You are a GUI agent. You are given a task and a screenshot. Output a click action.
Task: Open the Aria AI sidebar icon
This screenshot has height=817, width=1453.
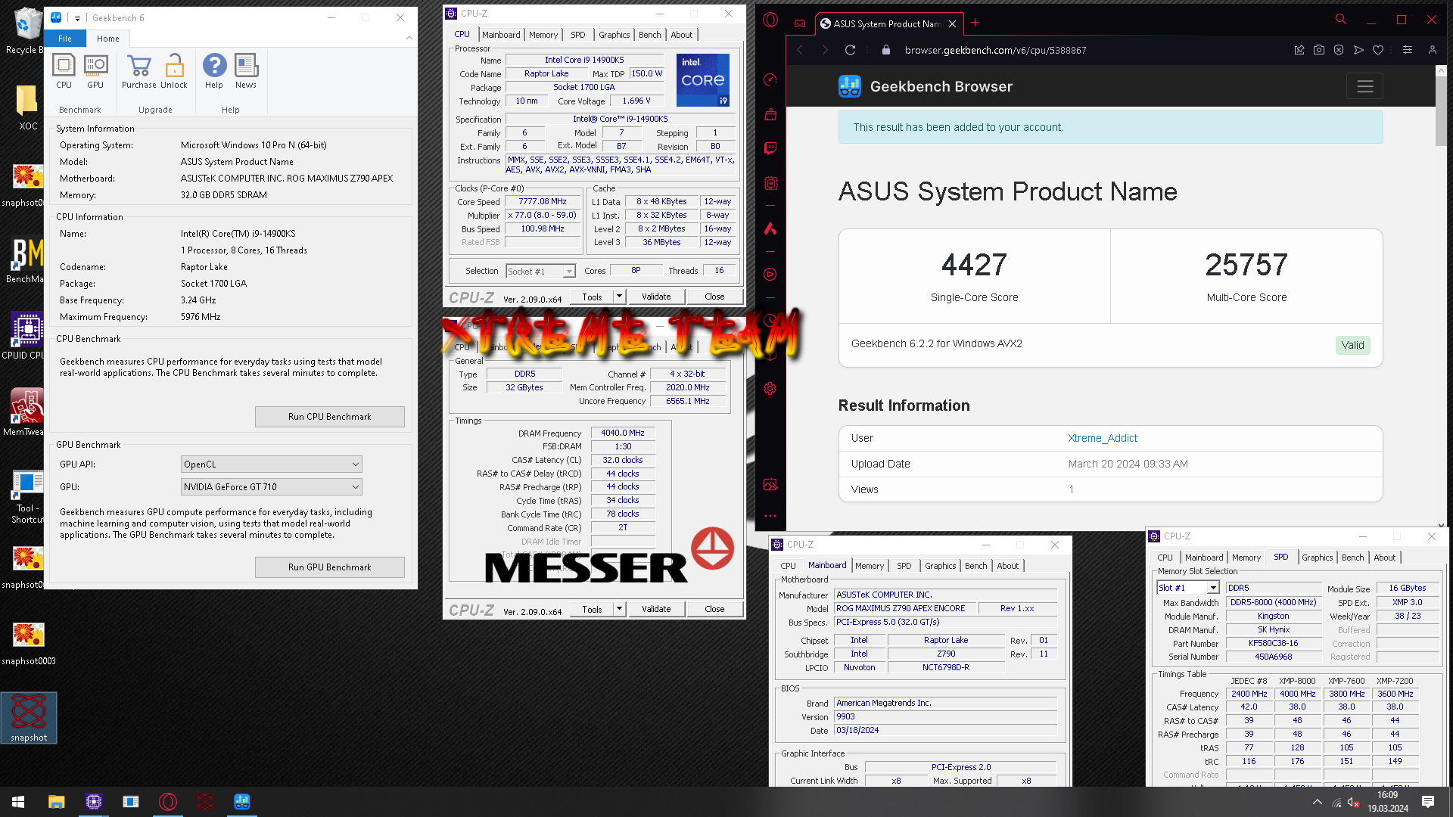pyautogui.click(x=770, y=228)
